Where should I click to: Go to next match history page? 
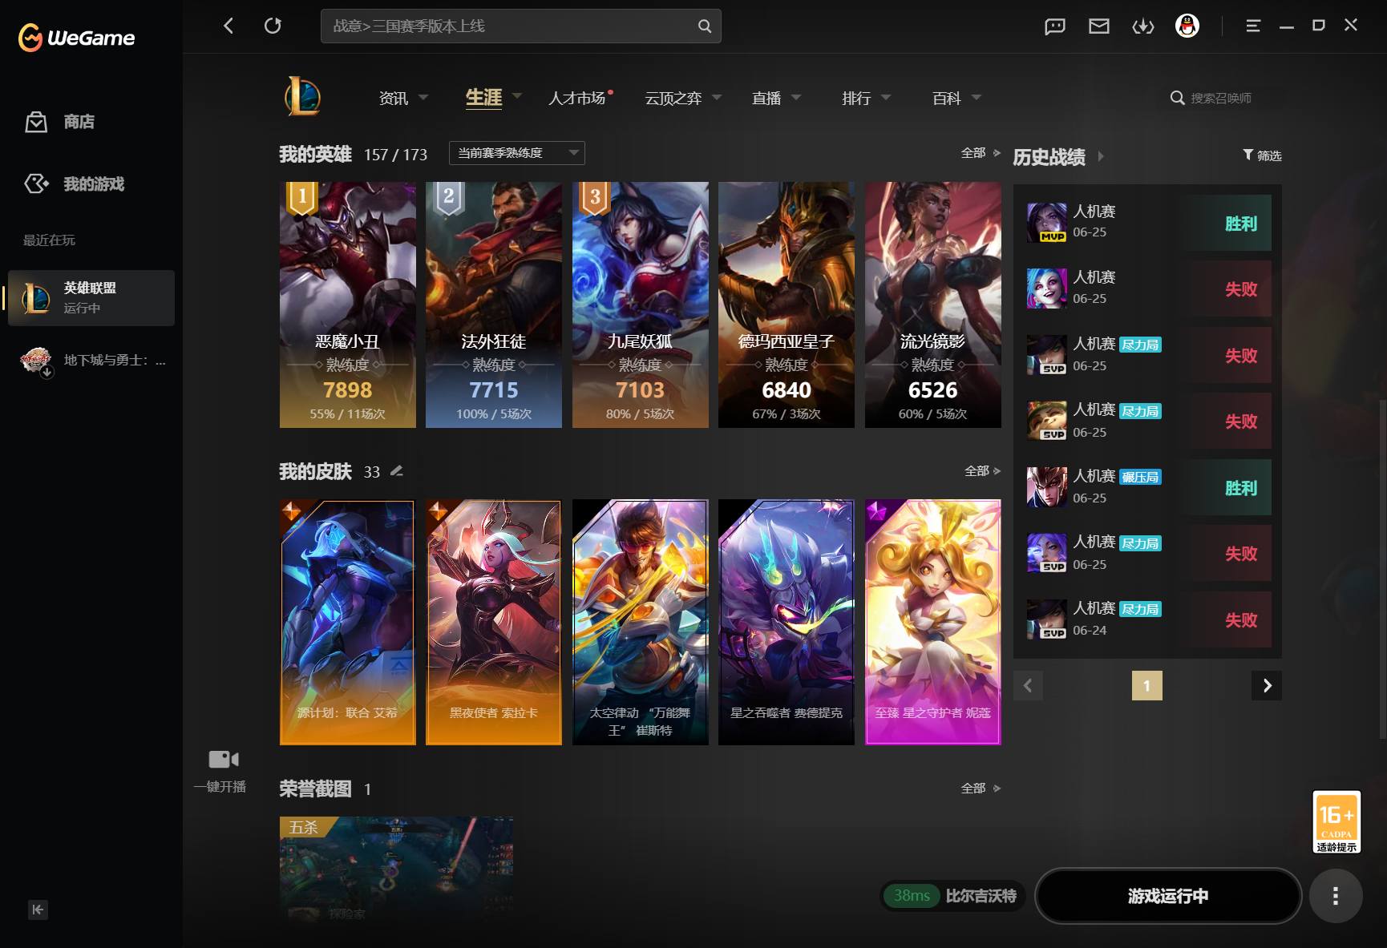1267,685
